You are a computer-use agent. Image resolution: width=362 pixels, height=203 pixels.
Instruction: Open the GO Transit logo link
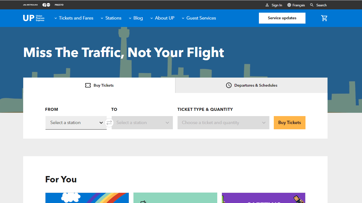click(46, 5)
